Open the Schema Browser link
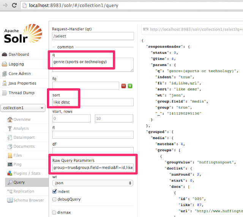This screenshot has height=217, width=243. click(x=29, y=200)
